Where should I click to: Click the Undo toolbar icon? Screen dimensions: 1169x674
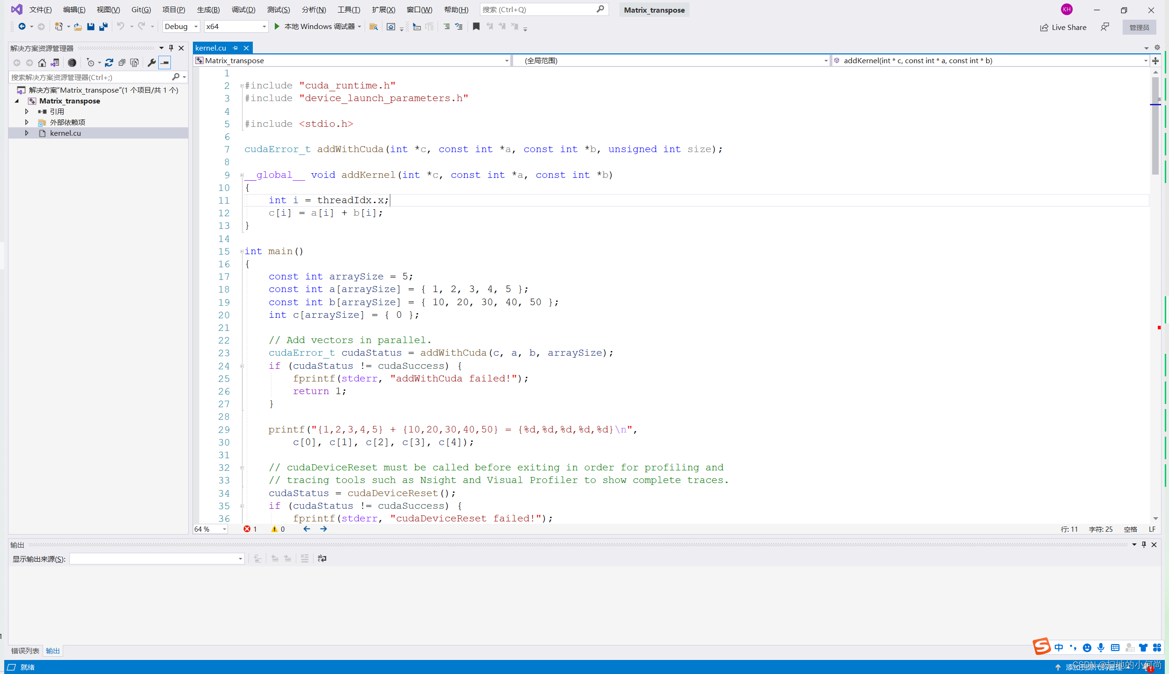[x=119, y=27]
